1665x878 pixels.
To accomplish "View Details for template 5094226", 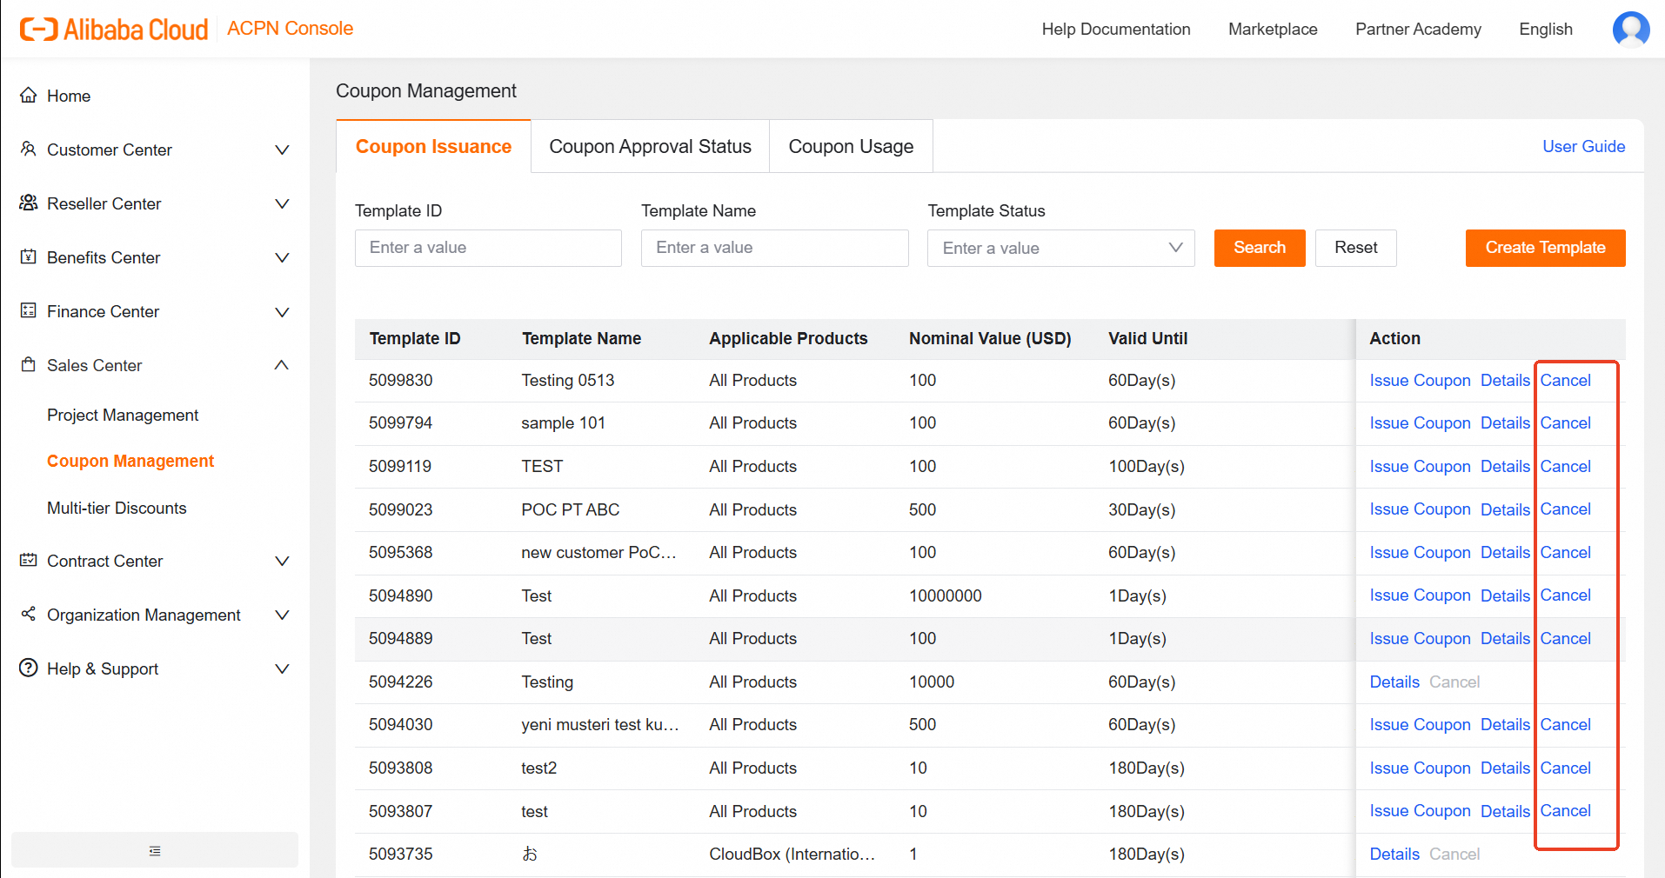I will click(1394, 682).
